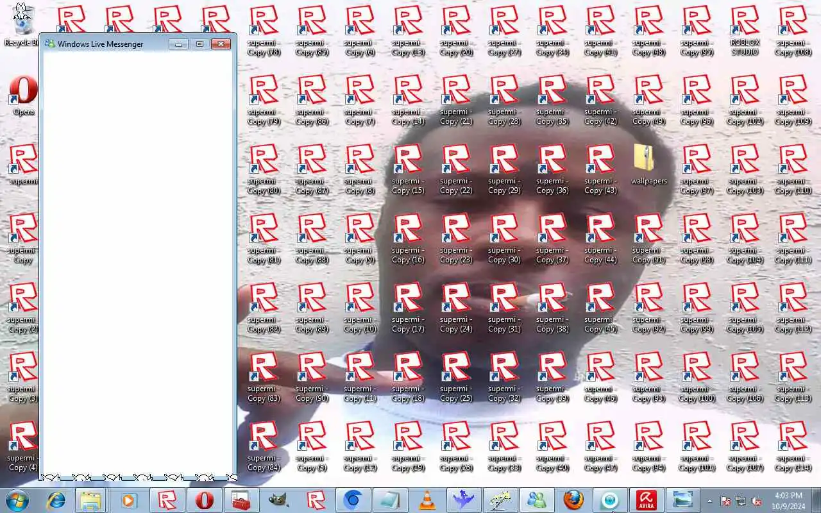Click the blue bird taskbar icon
Screen dimensions: 821x513
point(463,500)
